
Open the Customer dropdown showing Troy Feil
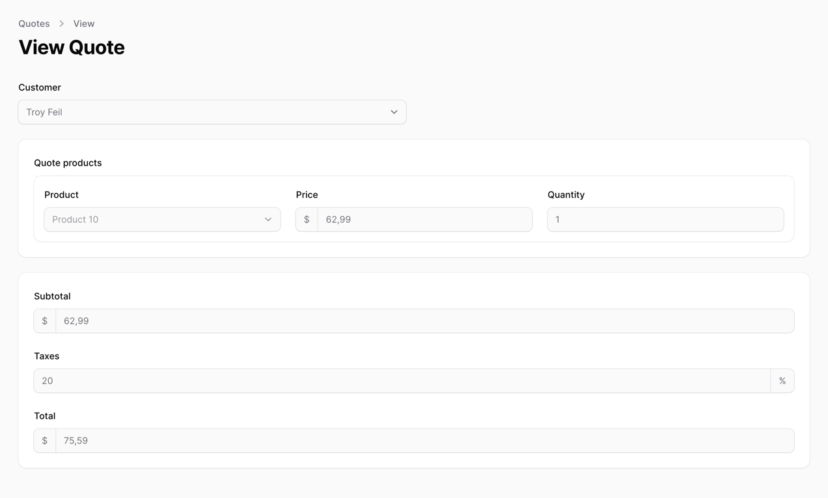202,112
